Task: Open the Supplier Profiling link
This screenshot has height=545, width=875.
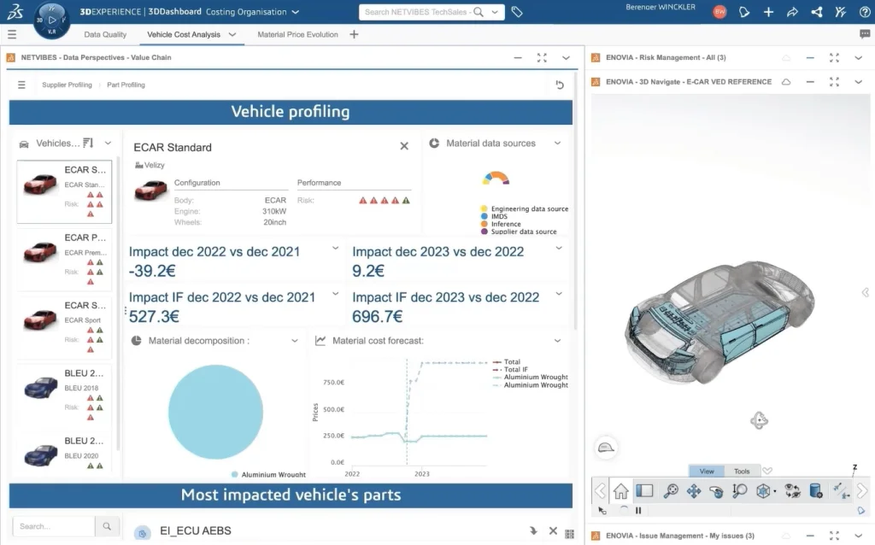Action: pos(67,85)
